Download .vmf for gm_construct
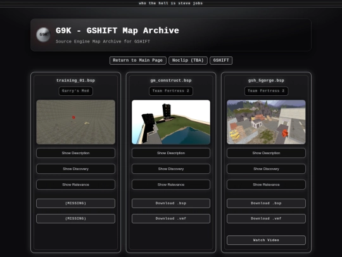This screenshot has width=342, height=257. click(x=171, y=218)
